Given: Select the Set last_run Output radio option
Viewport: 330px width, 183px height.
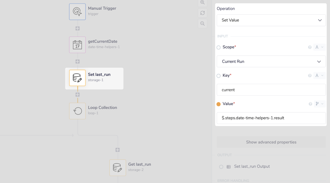Looking at the screenshot, I should (x=221, y=167).
